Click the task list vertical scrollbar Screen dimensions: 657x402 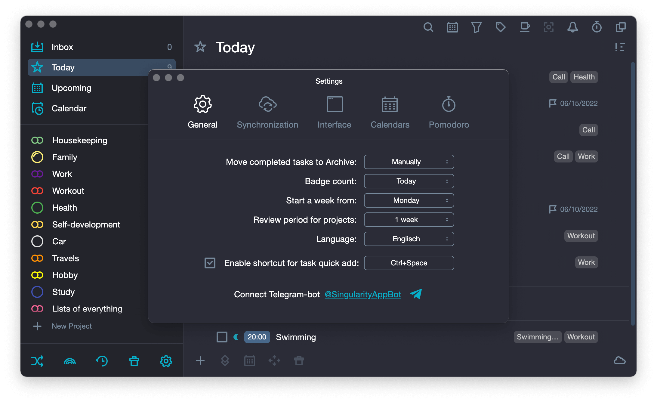point(633,194)
